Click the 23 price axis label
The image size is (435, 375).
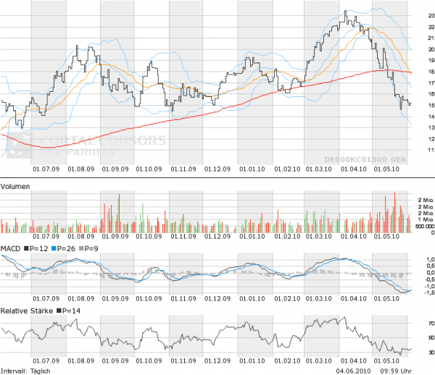click(421, 15)
